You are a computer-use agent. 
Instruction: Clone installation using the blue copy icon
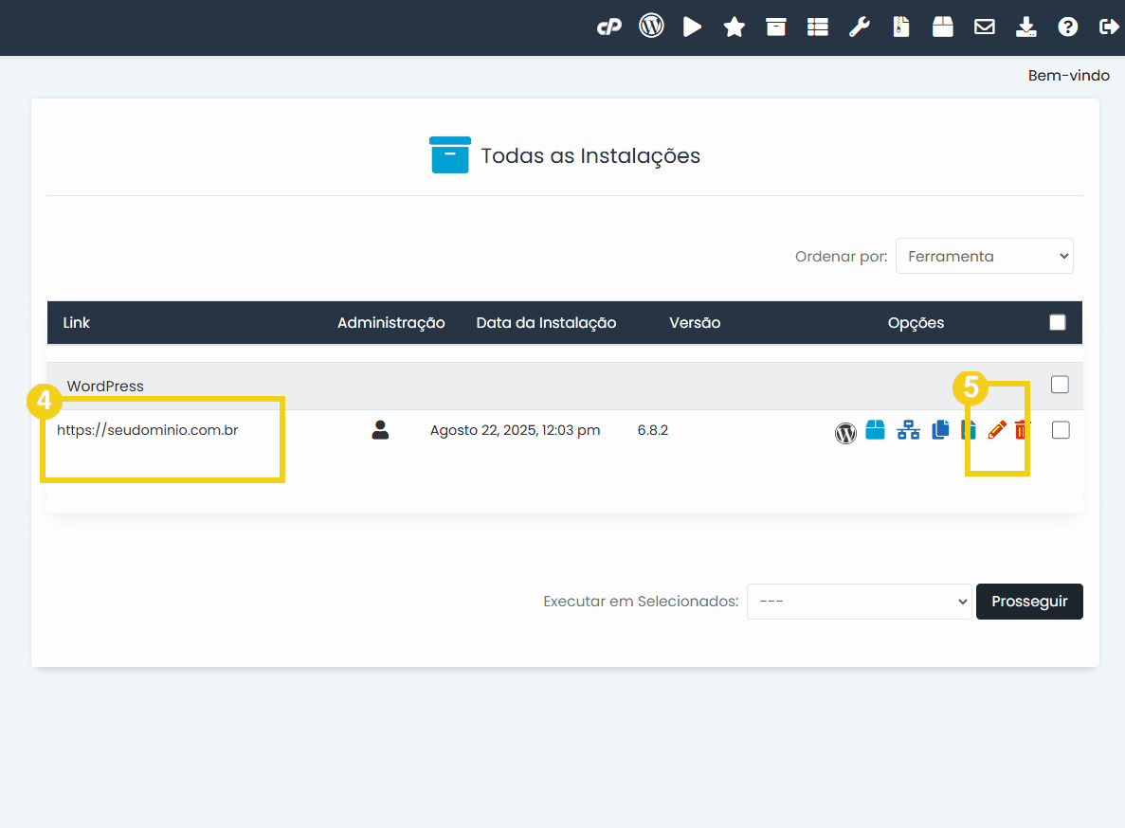940,431
